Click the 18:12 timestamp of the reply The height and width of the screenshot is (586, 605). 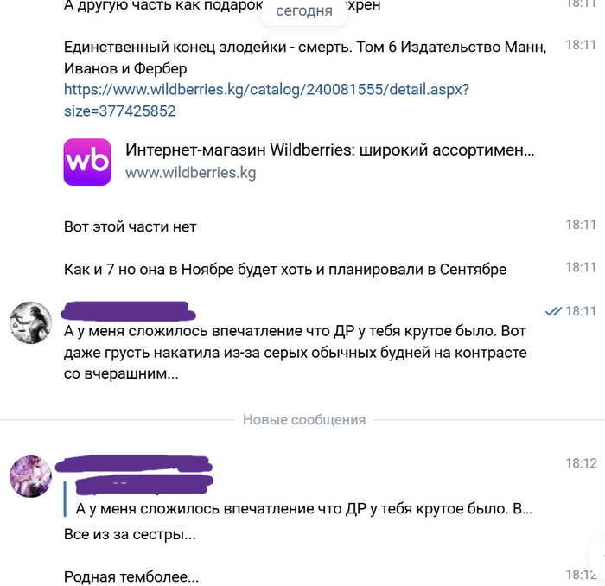point(581,463)
